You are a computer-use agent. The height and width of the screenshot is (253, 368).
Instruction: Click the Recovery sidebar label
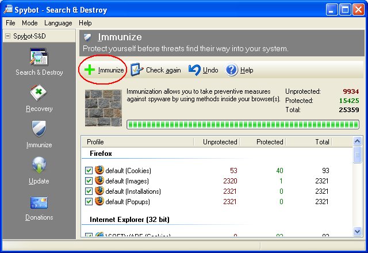coord(39,109)
